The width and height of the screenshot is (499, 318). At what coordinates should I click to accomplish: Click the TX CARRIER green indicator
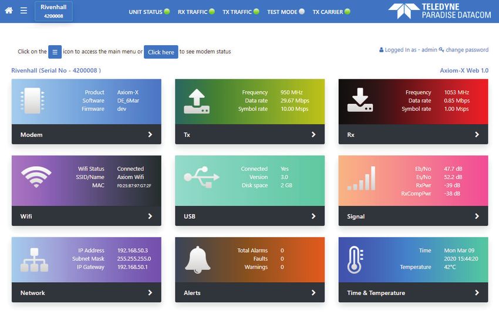click(348, 12)
